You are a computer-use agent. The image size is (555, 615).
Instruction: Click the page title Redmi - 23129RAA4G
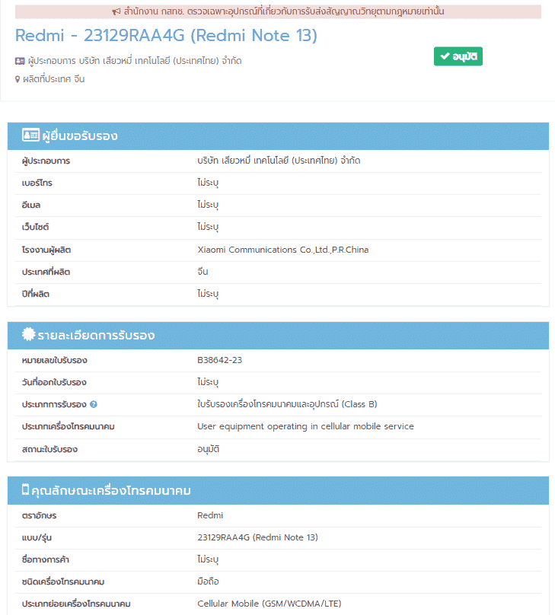[166, 36]
